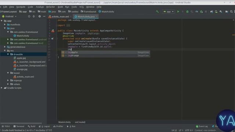The height and width of the screenshot is (132, 235).
Task: Collapse the layout folder
Action: tap(8, 73)
